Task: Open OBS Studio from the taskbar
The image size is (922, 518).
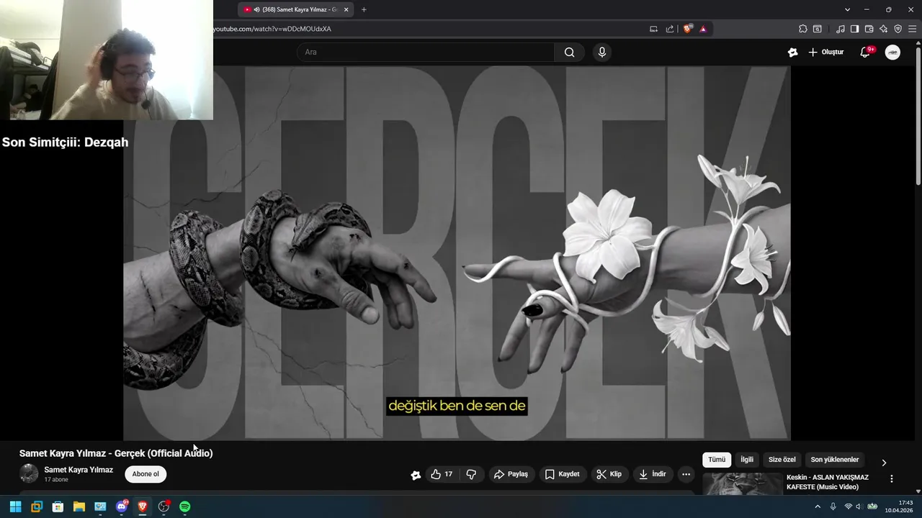Action: pyautogui.click(x=164, y=506)
